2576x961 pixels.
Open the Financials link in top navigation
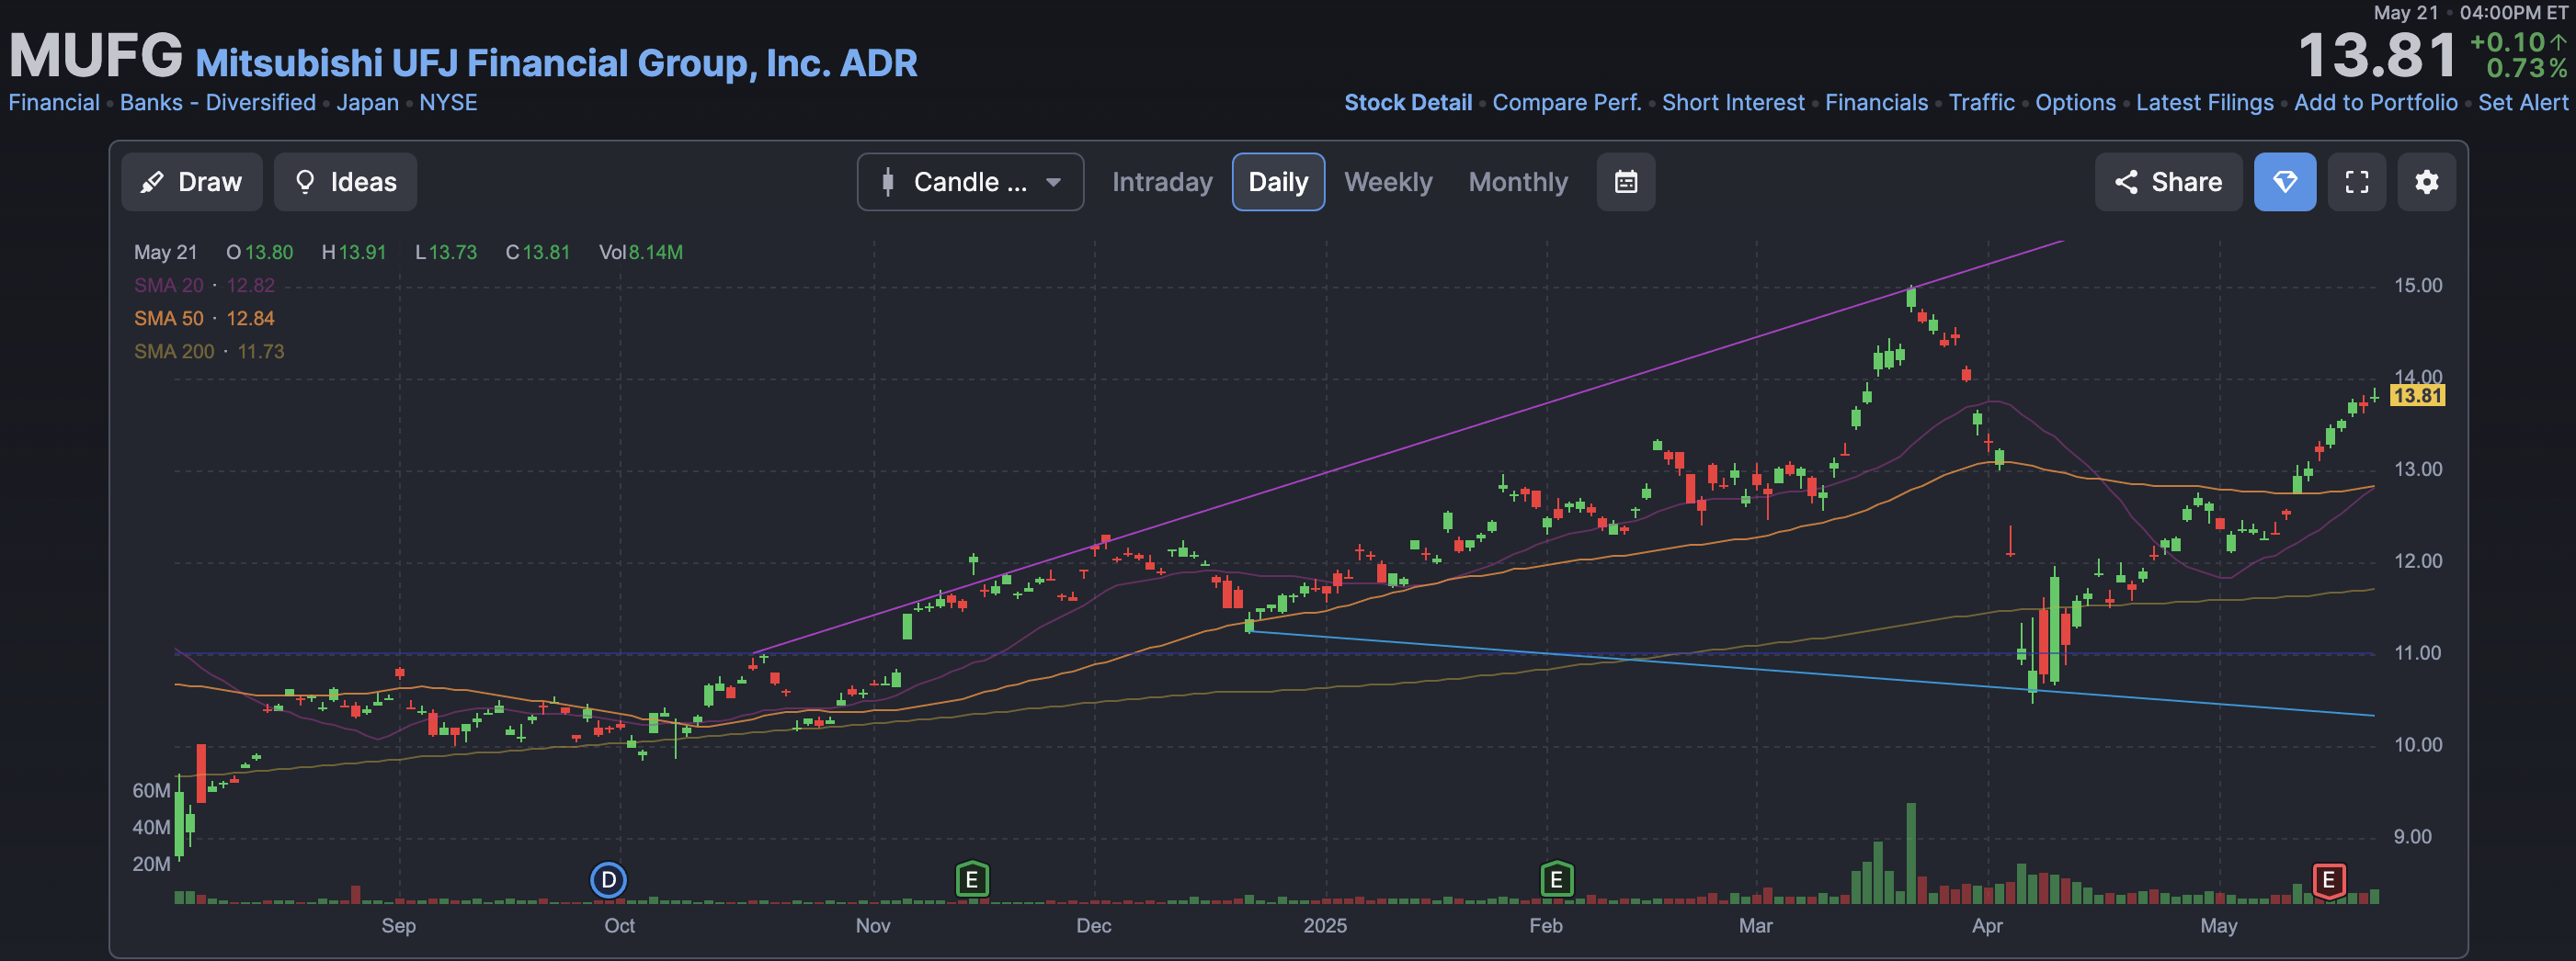tap(1876, 103)
